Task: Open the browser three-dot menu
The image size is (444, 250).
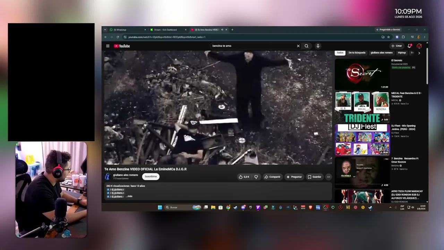Action: click(x=424, y=37)
